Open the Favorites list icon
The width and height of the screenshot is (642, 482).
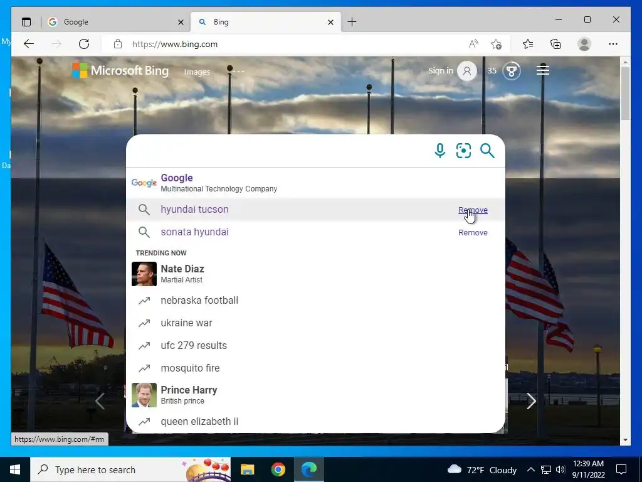pos(528,44)
